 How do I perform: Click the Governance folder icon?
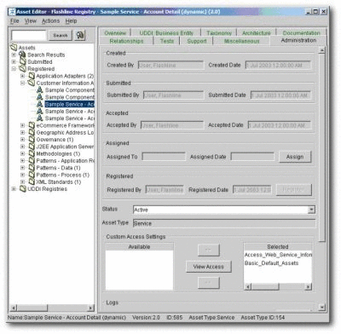tap(32, 140)
